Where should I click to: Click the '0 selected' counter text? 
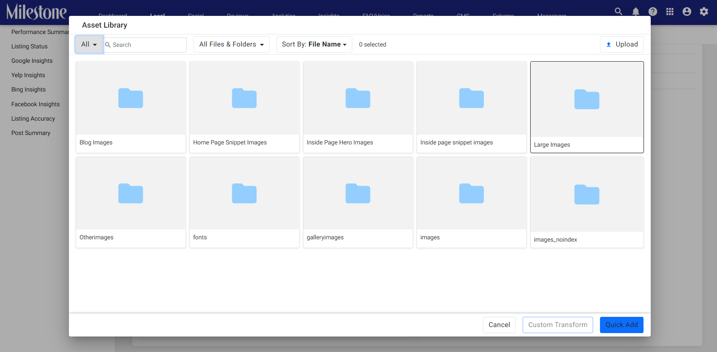373,45
